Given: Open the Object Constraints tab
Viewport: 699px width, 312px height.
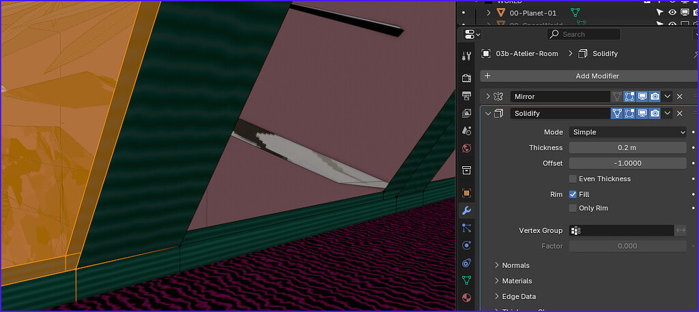Looking at the screenshot, I should [466, 262].
